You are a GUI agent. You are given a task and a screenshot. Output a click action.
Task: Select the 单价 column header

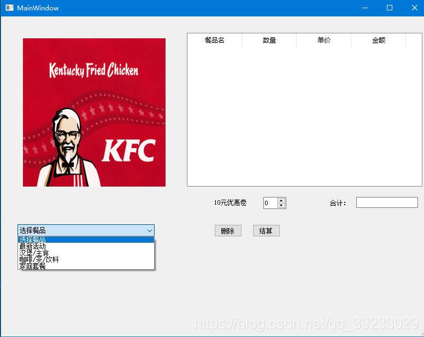click(x=323, y=40)
